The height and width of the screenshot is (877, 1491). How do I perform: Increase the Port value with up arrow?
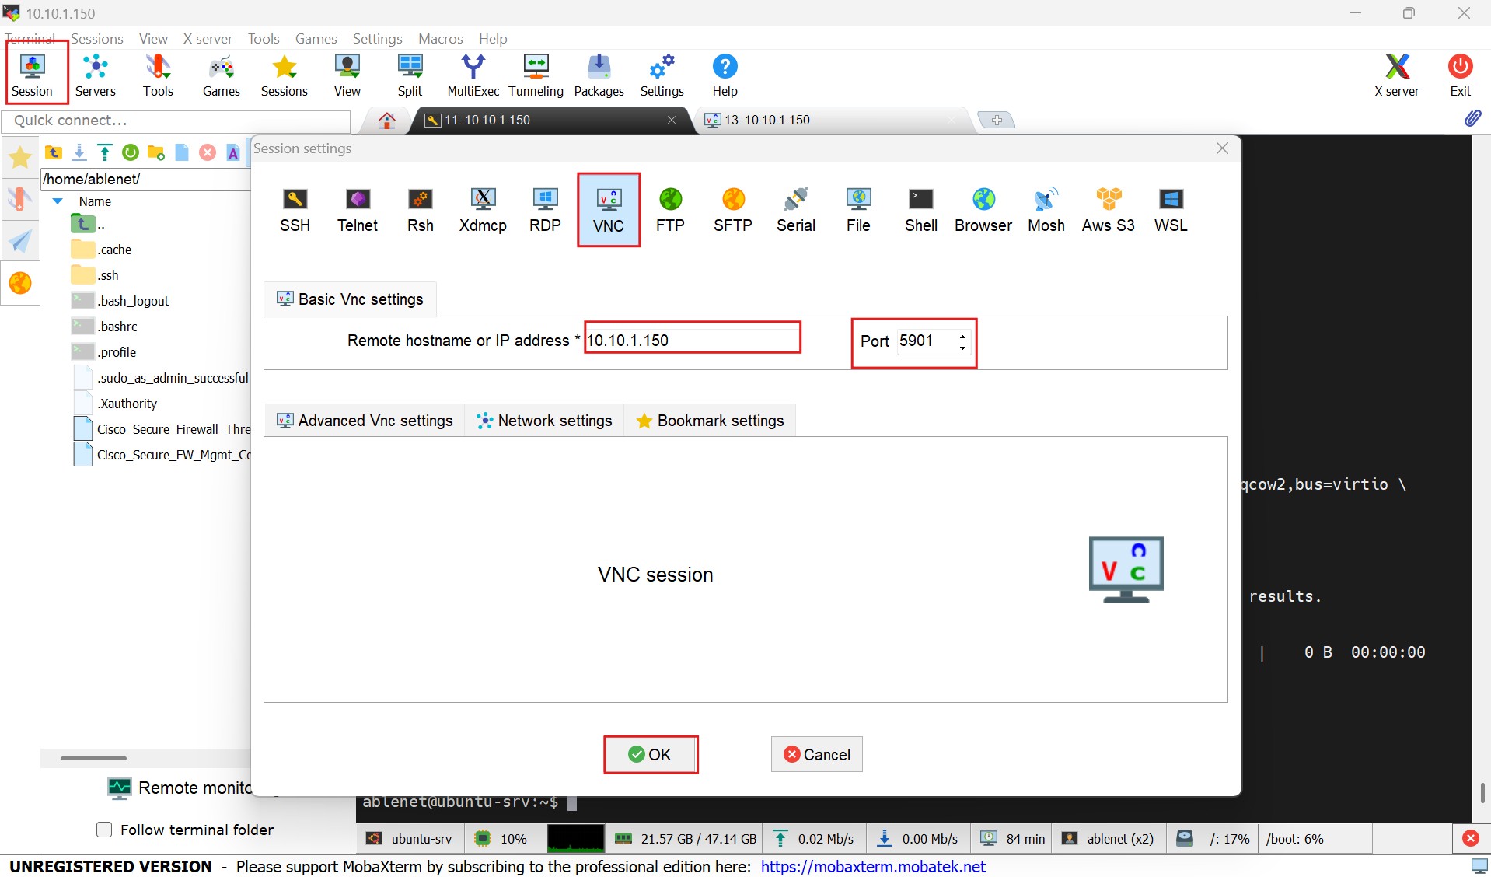pos(962,336)
